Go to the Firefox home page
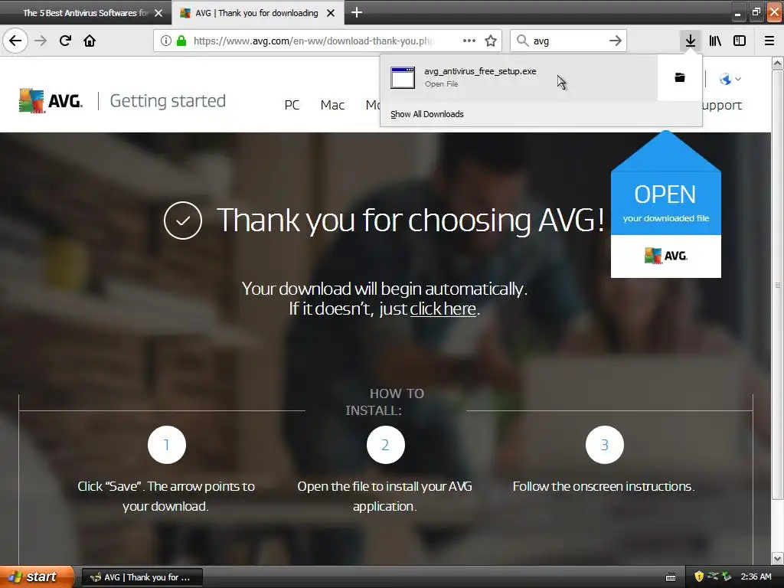784x588 pixels. tap(90, 41)
